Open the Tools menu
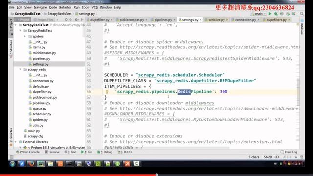 pos(86,7)
